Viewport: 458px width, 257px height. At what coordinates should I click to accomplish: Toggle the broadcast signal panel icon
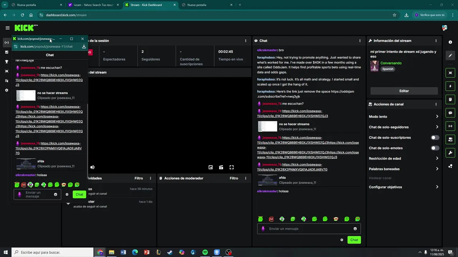pyautogui.click(x=450, y=126)
